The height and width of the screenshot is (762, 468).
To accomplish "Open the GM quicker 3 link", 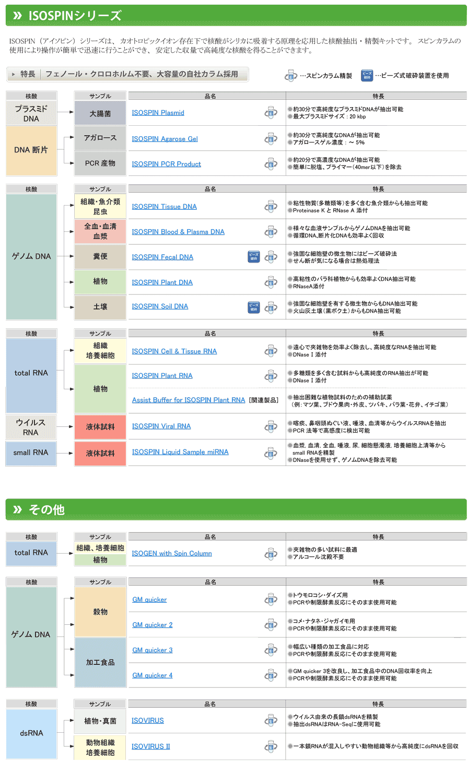I will (x=152, y=650).
